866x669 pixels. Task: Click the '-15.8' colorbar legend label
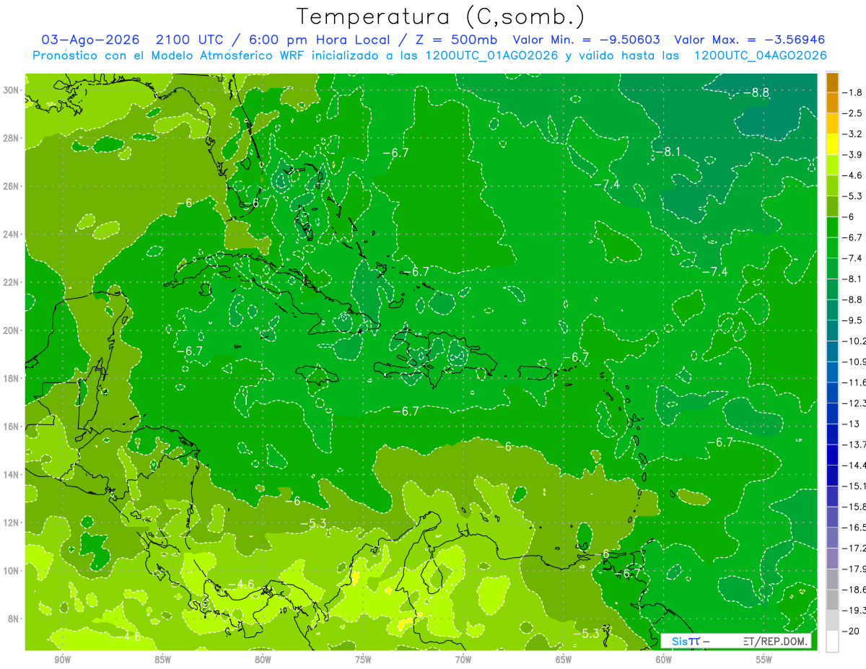855,507
